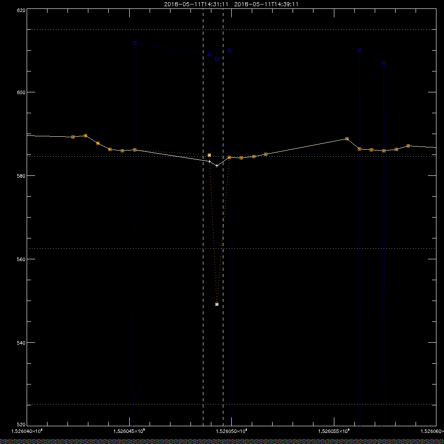Click the white plus marker at the curve minimum near 582
Screen dimensions: 444x444
217,166
